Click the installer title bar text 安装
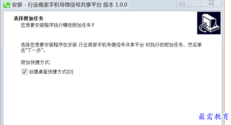231x125 pixels. [17, 5]
